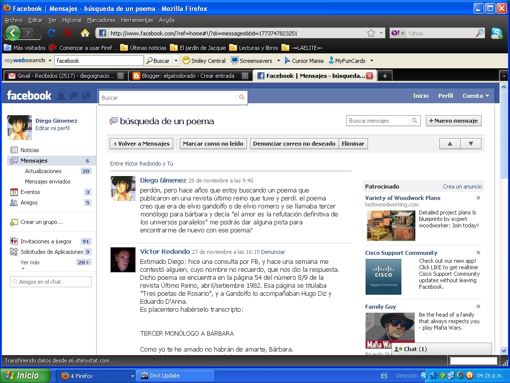
Task: Click the Yahoo search magnifier icon
Action: coord(480,33)
